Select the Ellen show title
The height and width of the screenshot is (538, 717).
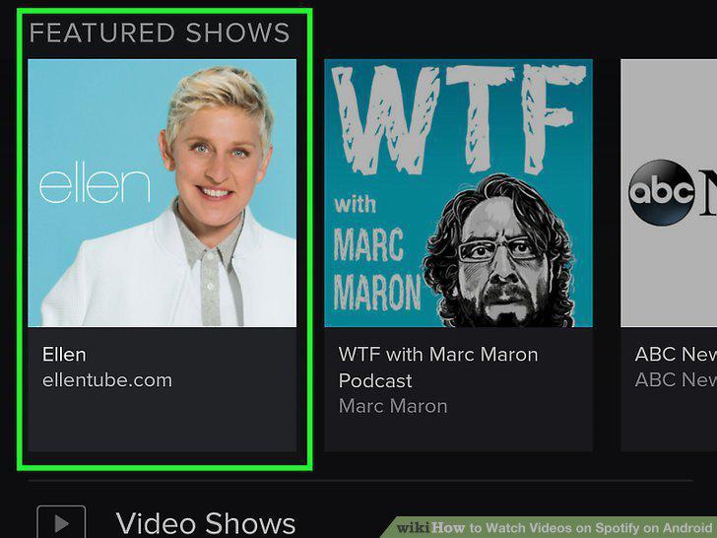[64, 355]
